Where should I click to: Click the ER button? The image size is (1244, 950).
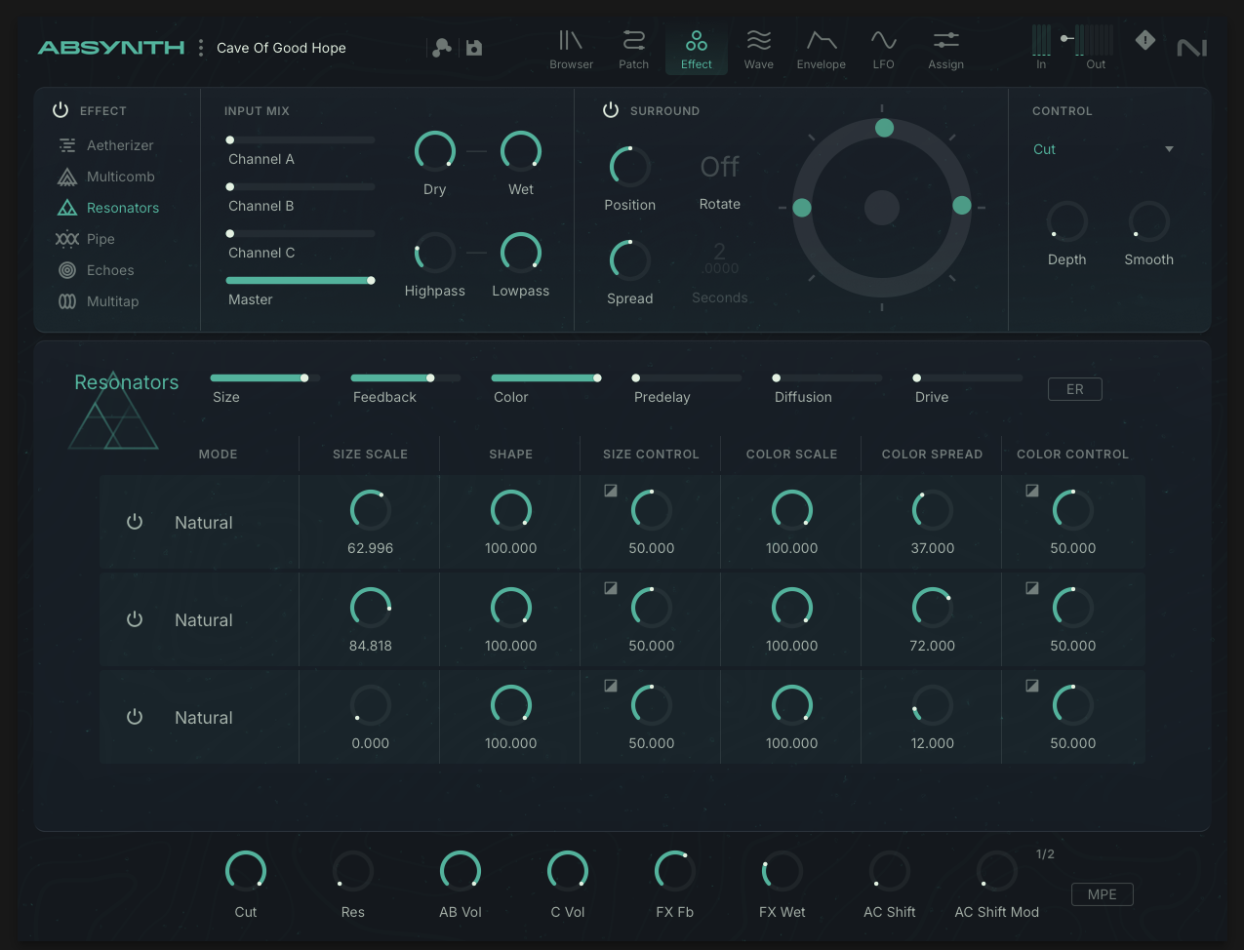(1074, 389)
